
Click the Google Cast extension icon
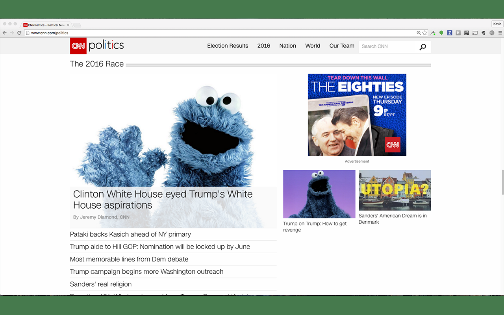click(475, 33)
